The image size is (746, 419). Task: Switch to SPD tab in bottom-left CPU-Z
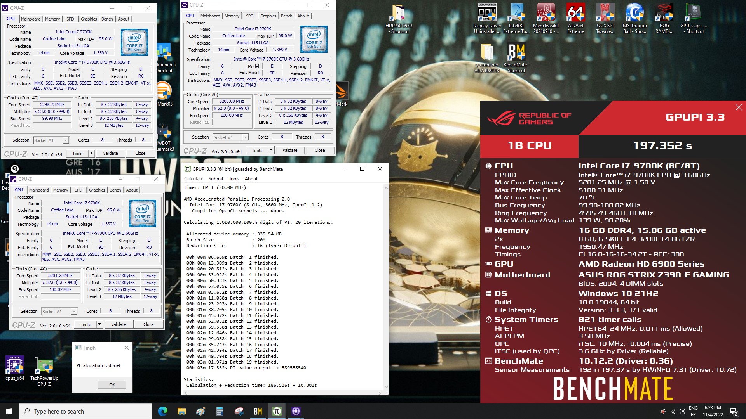pyautogui.click(x=78, y=190)
